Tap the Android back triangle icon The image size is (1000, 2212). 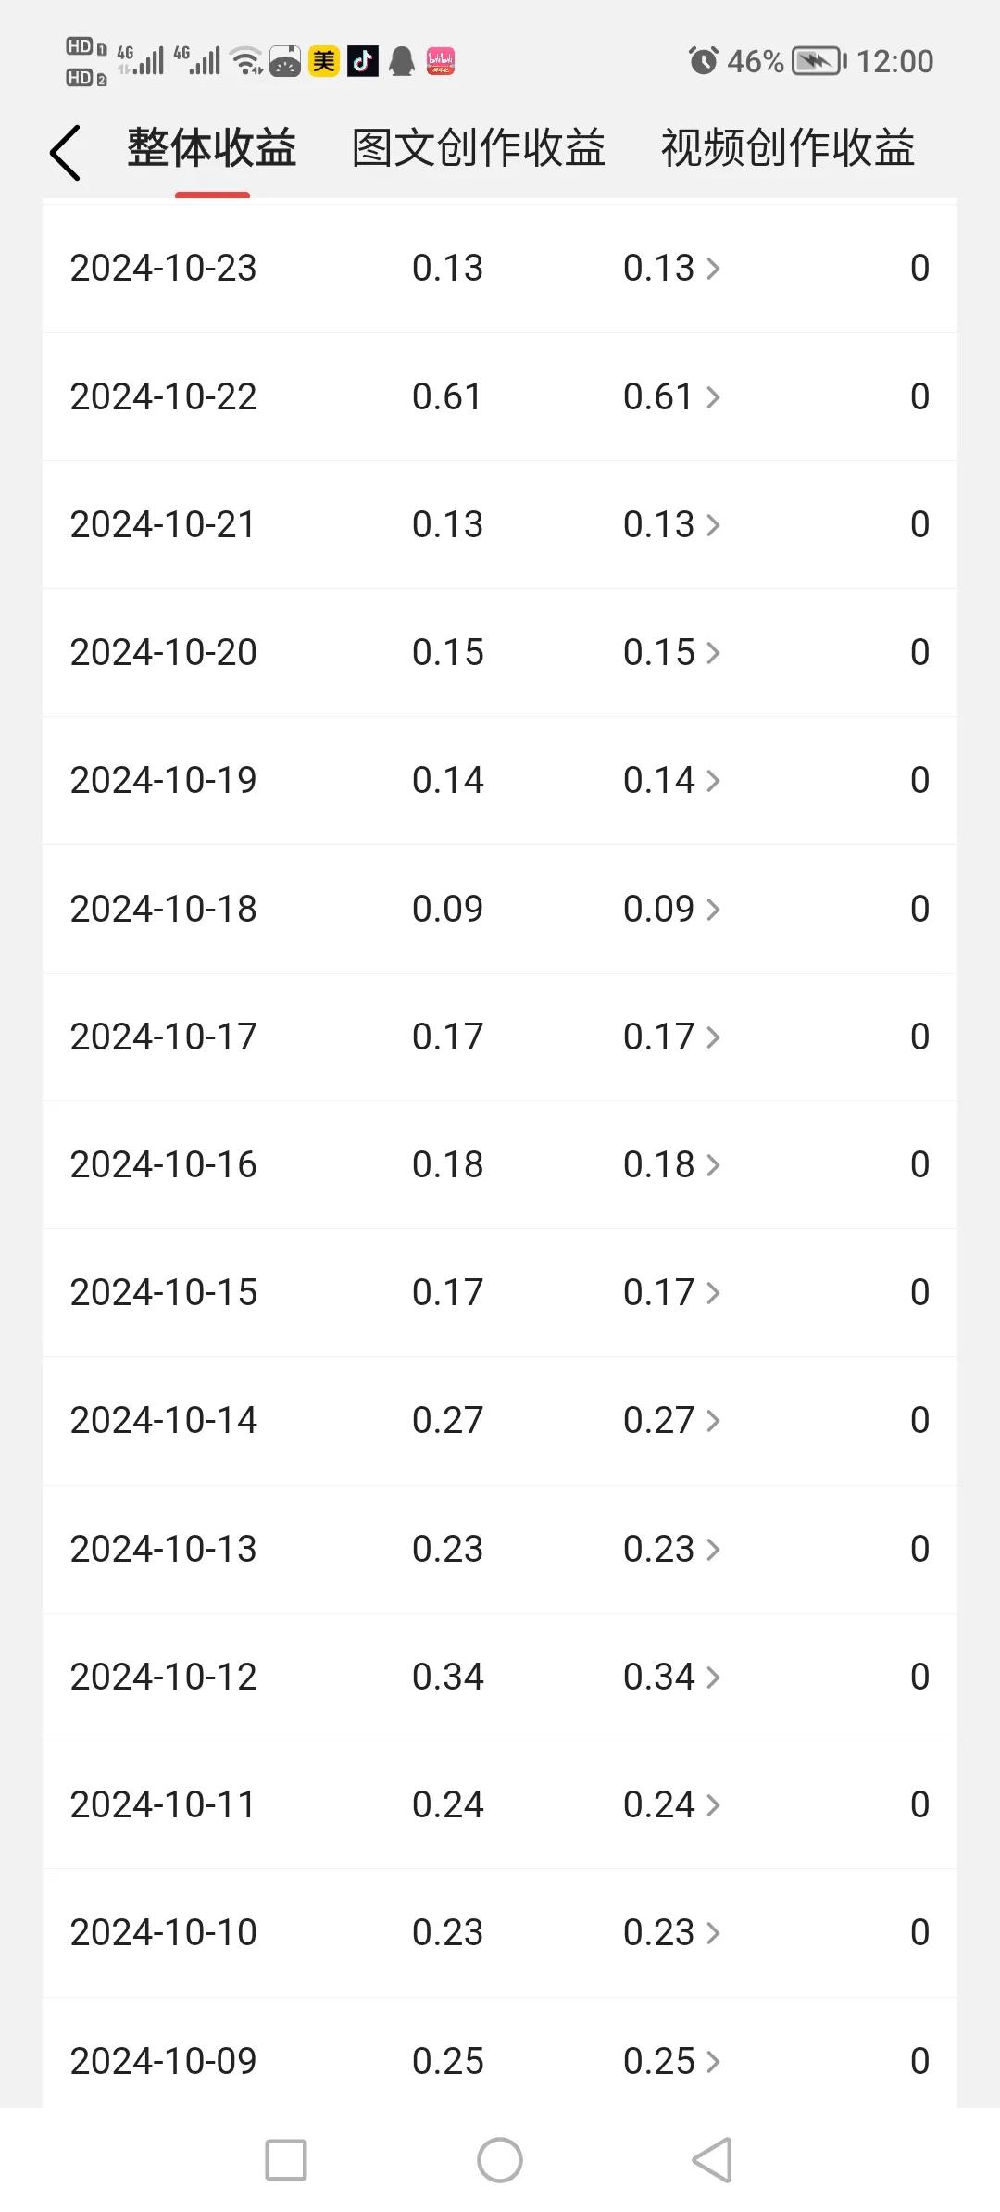(x=713, y=2160)
